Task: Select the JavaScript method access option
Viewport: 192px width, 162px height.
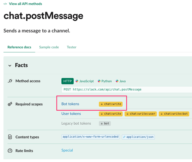Action: coord(86,81)
